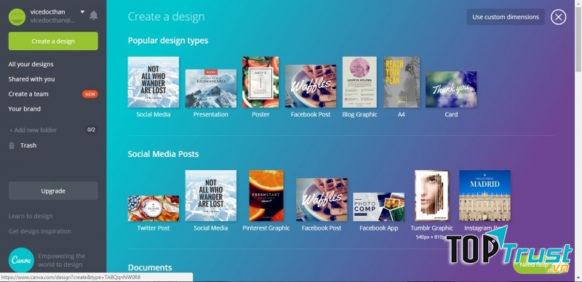Open the green smiley profile avatar
Image resolution: width=582 pixels, height=282 pixels.
click(x=17, y=17)
